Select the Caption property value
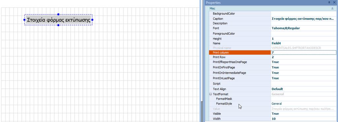Screen dimensions: 338x122 point(304,19)
